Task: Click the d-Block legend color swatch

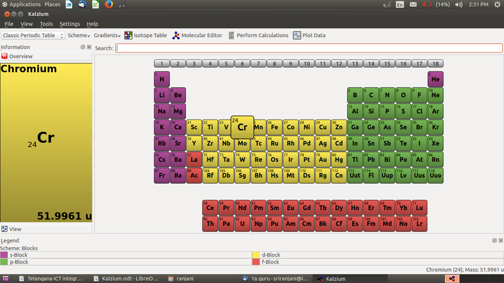Action: coord(256,255)
